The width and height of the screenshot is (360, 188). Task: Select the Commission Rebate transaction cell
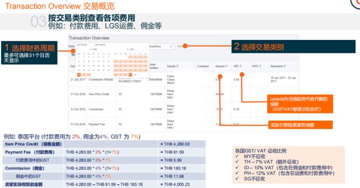pos(101,79)
